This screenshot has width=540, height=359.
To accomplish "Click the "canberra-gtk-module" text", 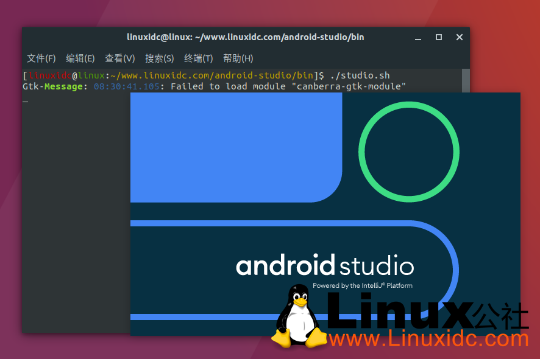I will [x=349, y=86].
